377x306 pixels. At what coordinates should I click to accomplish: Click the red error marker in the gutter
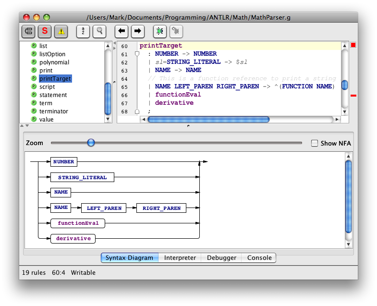(353, 96)
